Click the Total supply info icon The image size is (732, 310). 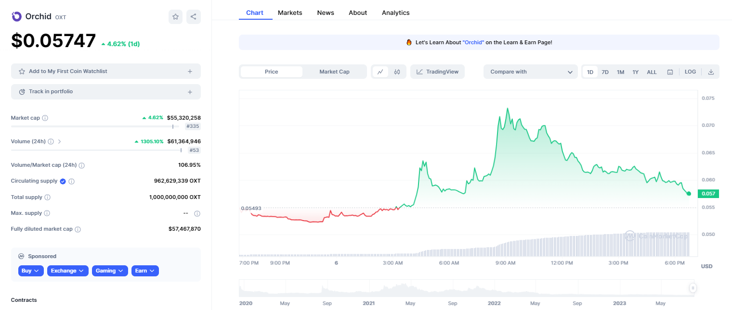(48, 197)
